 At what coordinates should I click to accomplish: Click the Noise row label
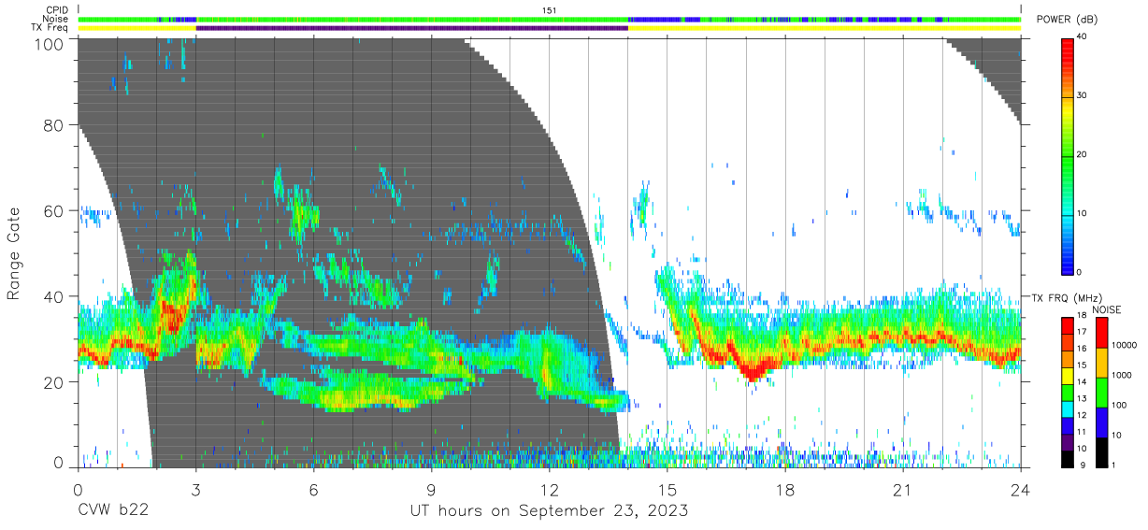pos(55,19)
